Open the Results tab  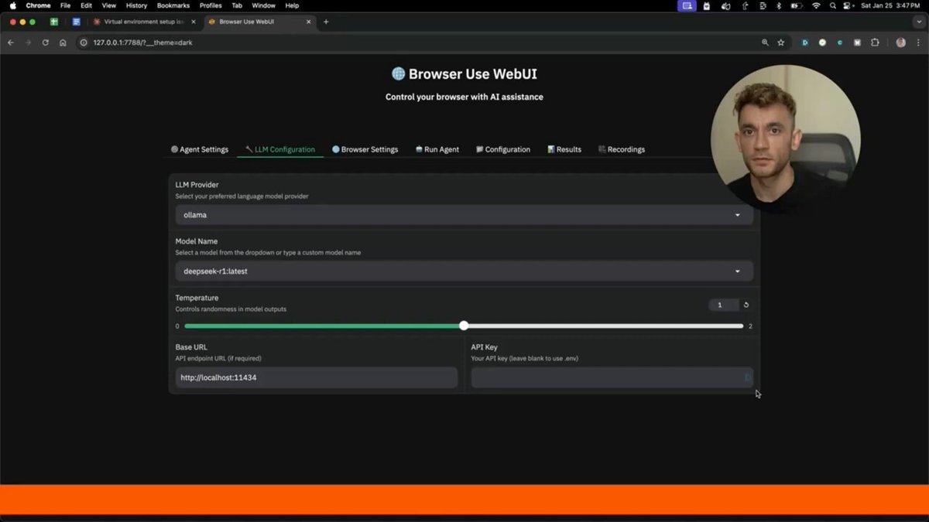tap(564, 149)
